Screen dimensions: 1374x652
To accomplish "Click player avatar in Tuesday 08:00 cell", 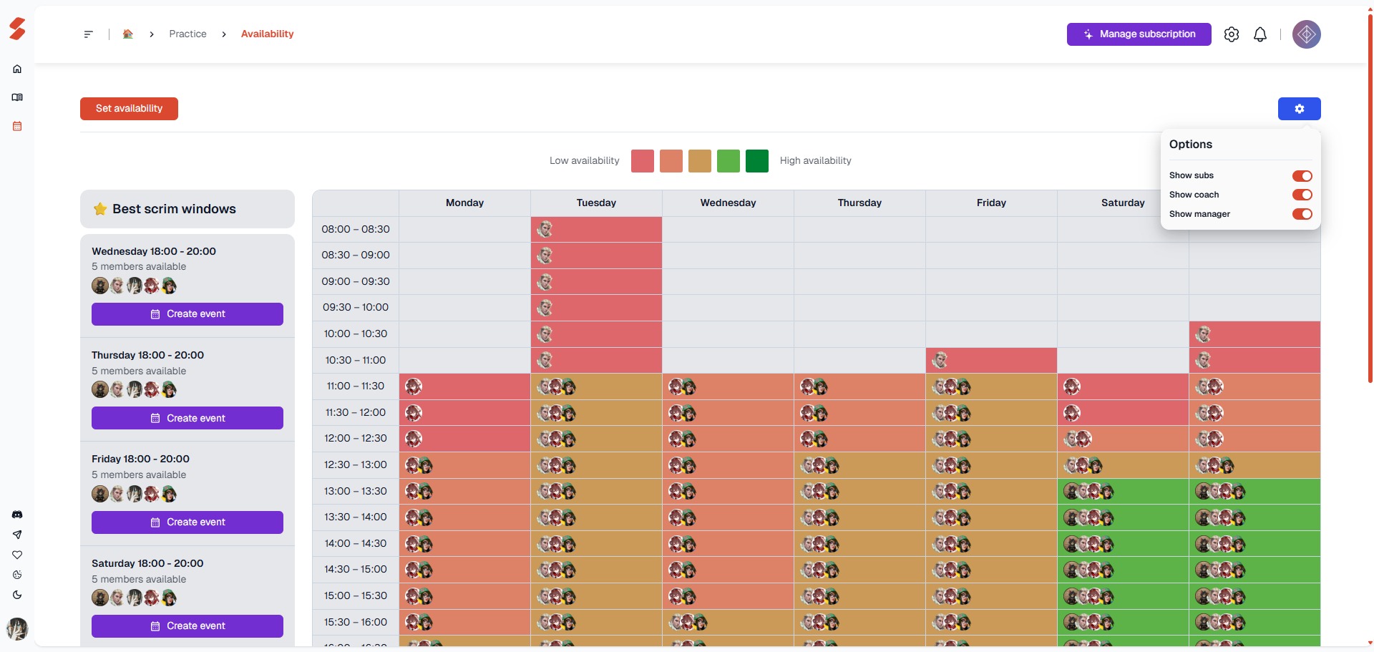I will [545, 229].
